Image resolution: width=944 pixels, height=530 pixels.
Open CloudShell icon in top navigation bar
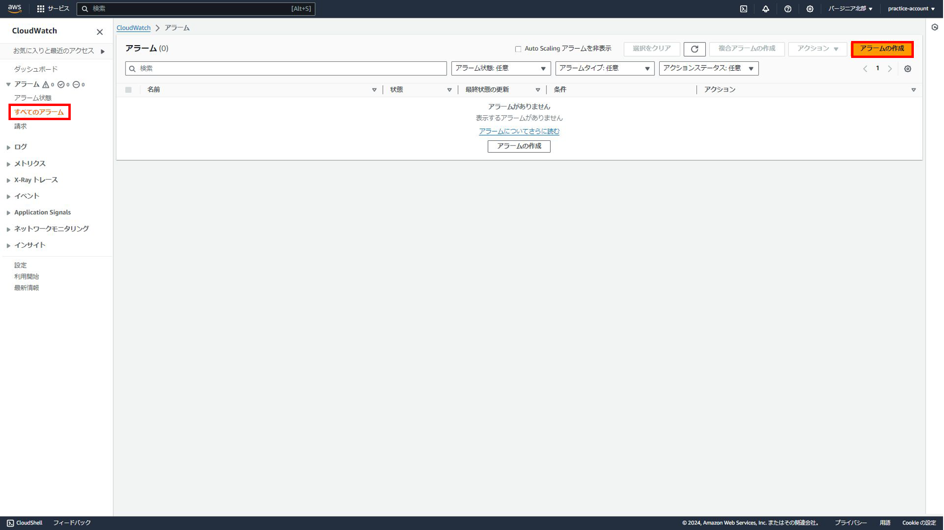click(x=744, y=9)
